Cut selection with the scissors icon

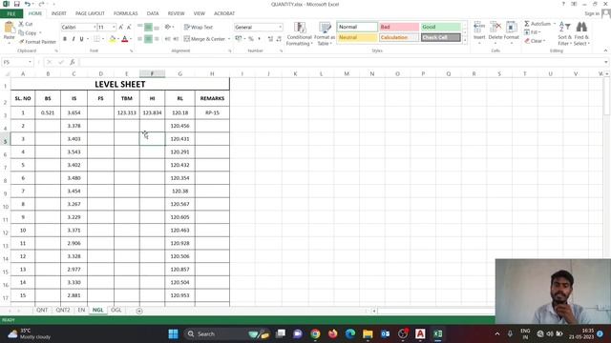point(21,24)
